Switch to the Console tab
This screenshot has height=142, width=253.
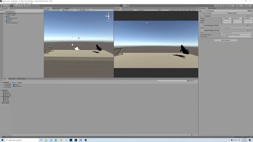12,79
